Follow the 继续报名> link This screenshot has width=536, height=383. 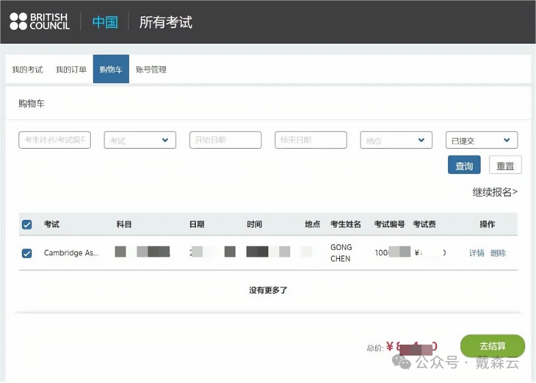(x=495, y=192)
